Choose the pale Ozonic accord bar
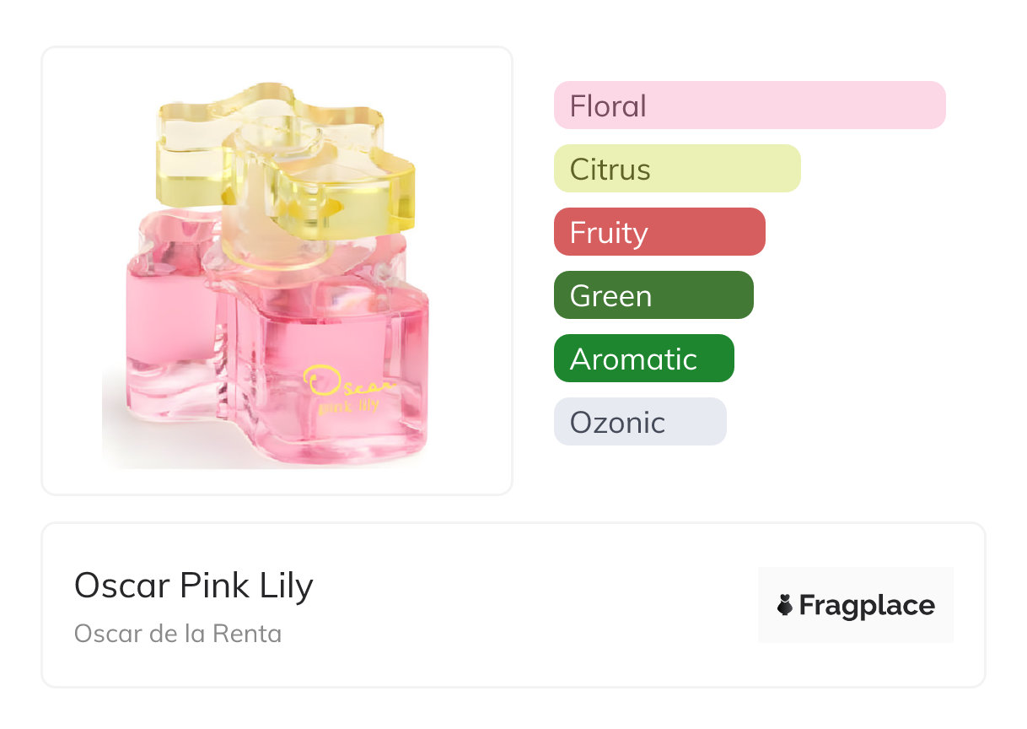The image size is (1027, 729). [x=640, y=422]
